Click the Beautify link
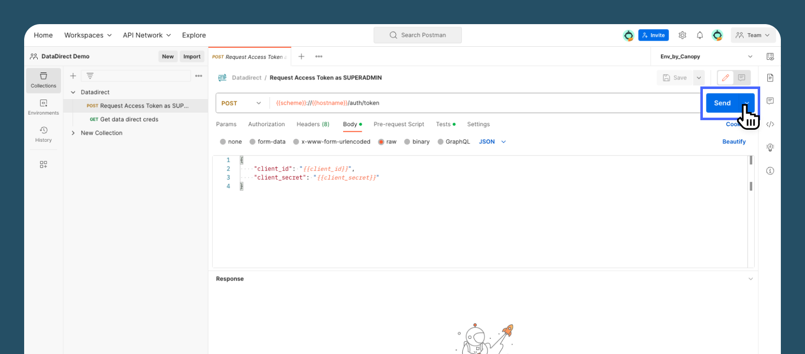 (734, 142)
